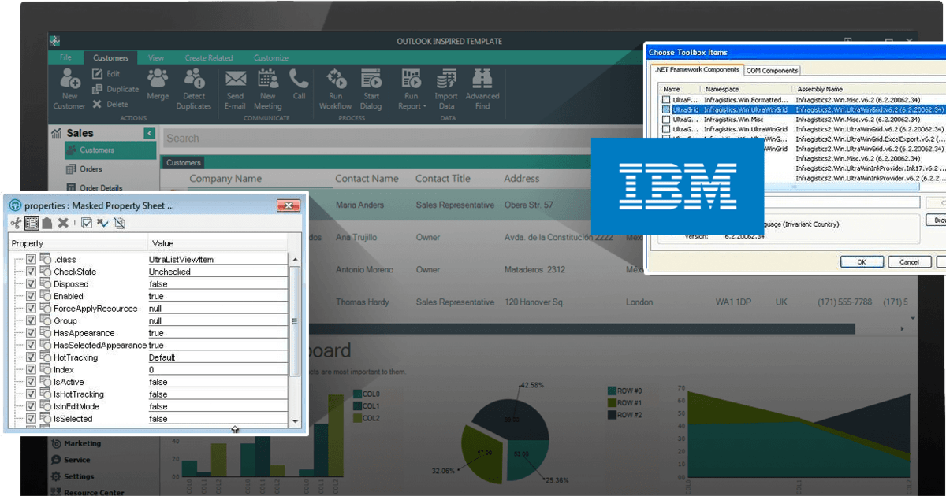The width and height of the screenshot is (946, 496).
Task: Switch to the View ribbon tab
Action: (156, 57)
